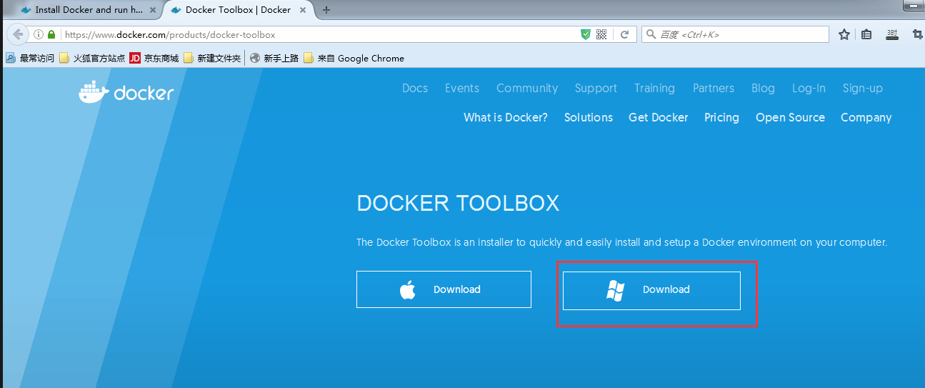Click the QR code icon in address bar
The height and width of the screenshot is (388, 925).
(x=601, y=34)
